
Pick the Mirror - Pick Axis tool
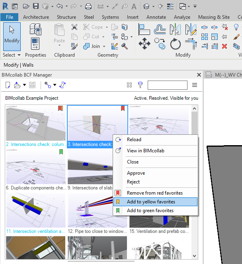(x=175, y=30)
